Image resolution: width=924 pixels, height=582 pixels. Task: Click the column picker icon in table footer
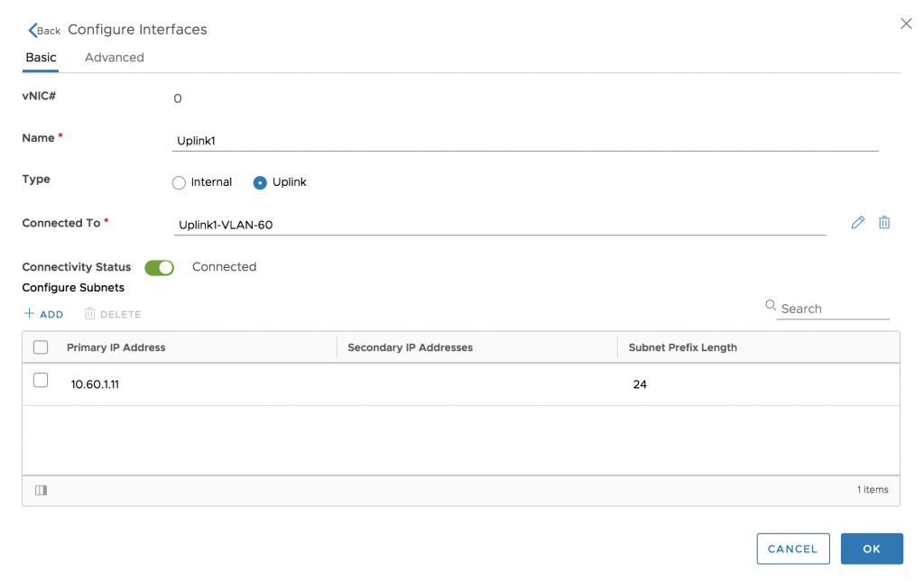tap(41, 490)
